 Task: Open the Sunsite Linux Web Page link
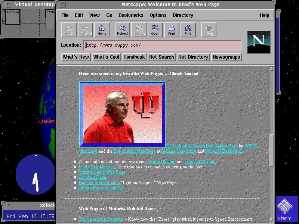click(102, 172)
